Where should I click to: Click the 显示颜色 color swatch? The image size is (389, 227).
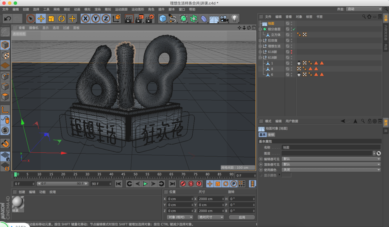[286, 175]
